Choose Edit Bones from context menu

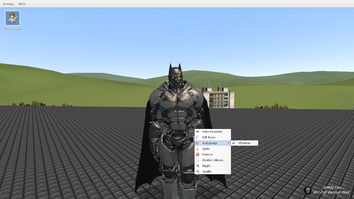213,137
